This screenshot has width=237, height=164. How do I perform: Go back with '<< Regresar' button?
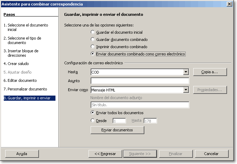(x=105, y=154)
